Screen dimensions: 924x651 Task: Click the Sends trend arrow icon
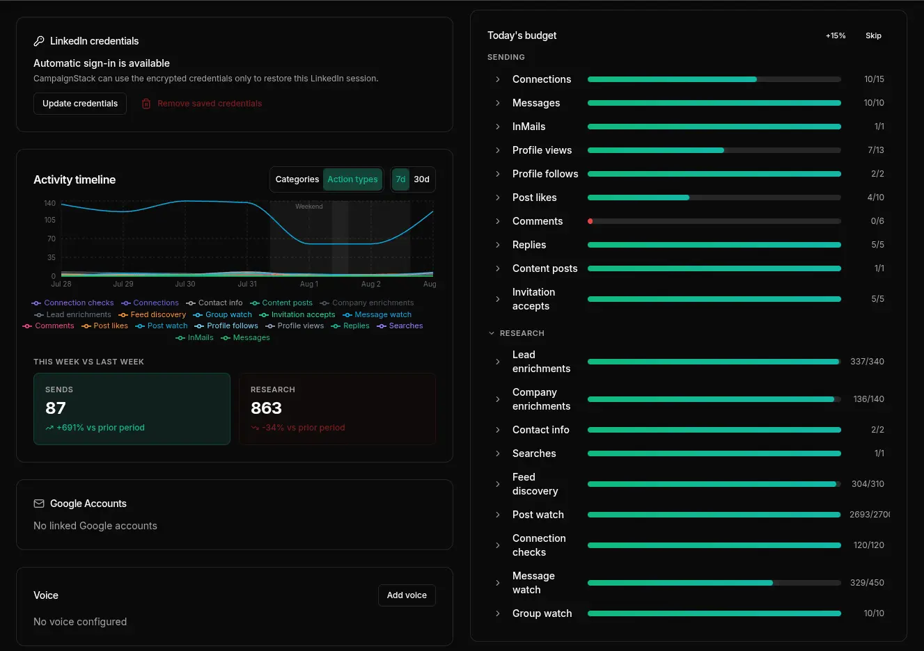coord(49,428)
